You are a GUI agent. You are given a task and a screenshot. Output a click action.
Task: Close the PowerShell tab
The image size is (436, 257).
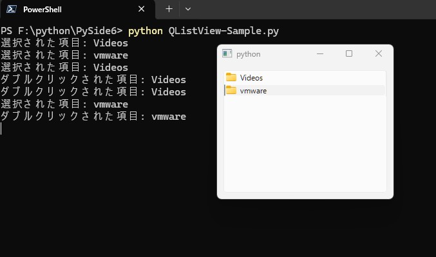(141, 9)
